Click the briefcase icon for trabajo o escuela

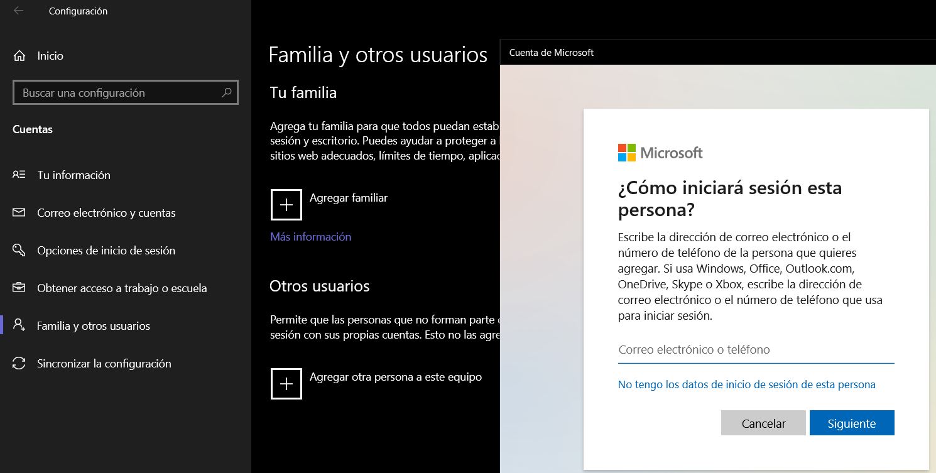pyautogui.click(x=19, y=288)
